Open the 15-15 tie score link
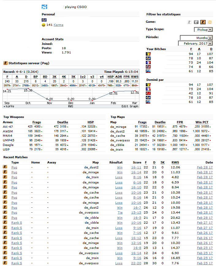This screenshot has height=271, width=216. tap(136, 213)
